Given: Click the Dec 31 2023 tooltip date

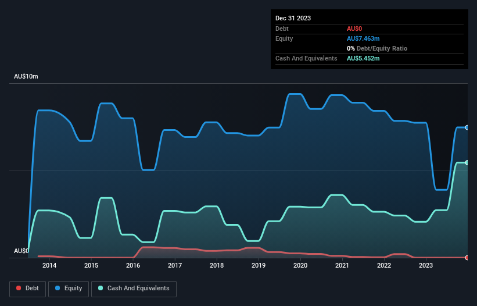Looking at the screenshot, I should tap(293, 18).
